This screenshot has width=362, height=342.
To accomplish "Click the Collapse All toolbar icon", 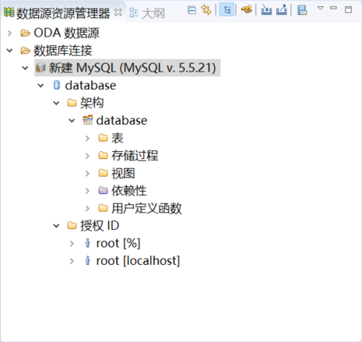I will 192,10.
